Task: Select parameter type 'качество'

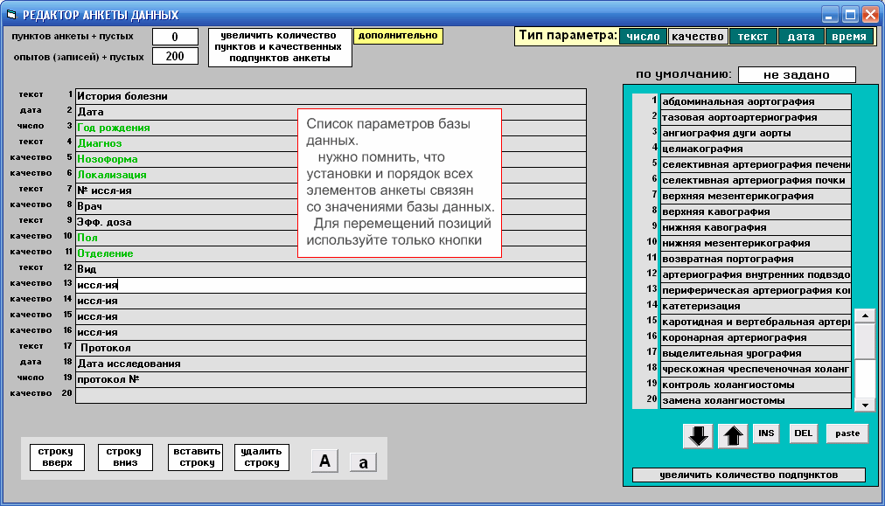Action: [x=698, y=37]
